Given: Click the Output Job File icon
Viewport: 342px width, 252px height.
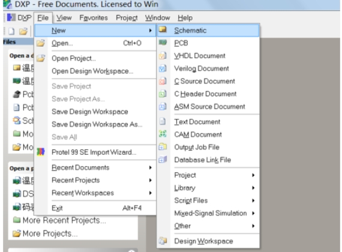Looking at the screenshot, I should click(163, 146).
